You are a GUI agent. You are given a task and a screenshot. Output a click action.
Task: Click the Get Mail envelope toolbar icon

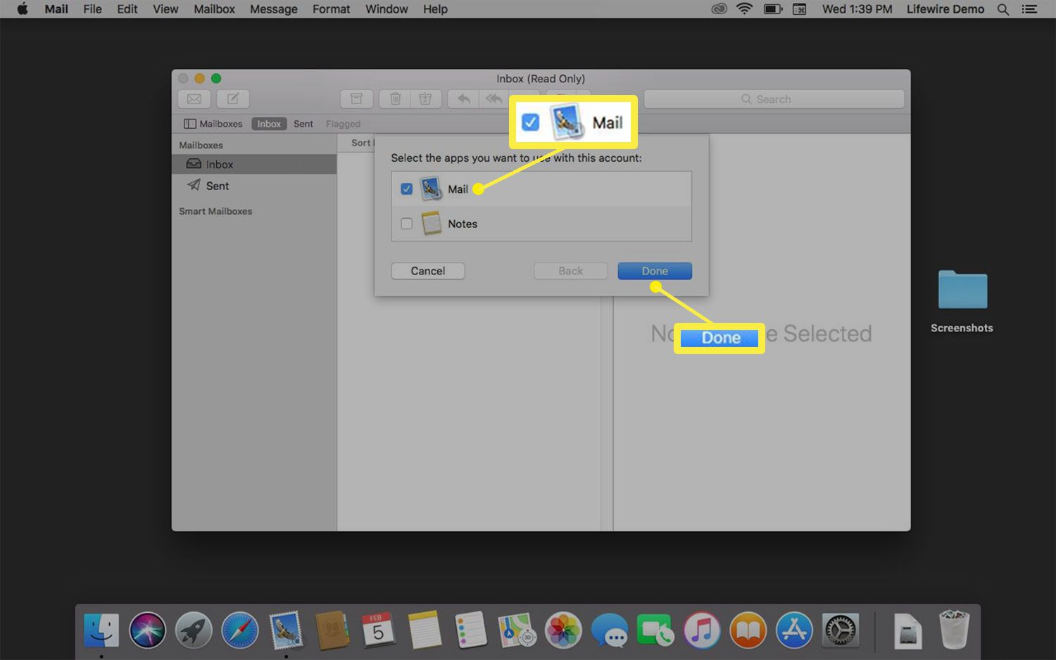point(194,99)
